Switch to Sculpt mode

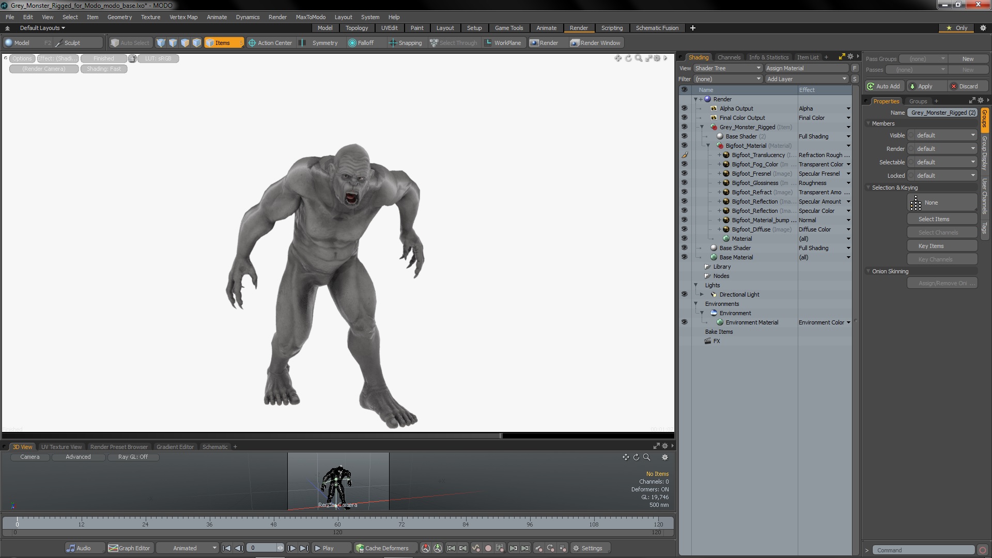78,43
